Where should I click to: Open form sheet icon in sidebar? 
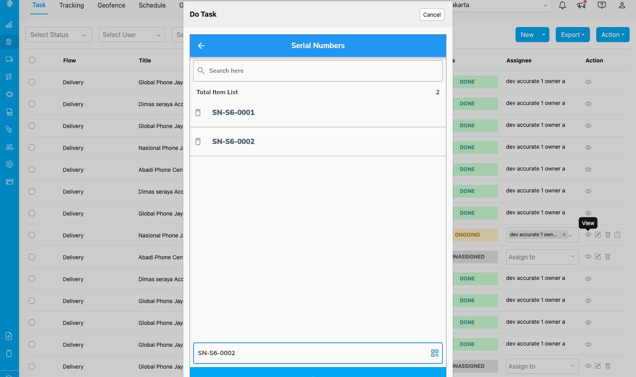point(10,112)
